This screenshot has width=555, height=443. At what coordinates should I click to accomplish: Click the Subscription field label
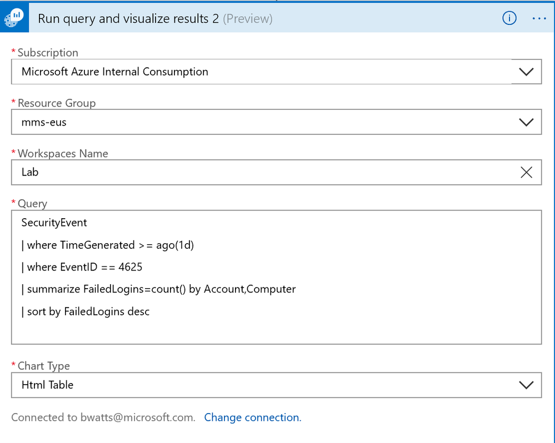point(48,53)
